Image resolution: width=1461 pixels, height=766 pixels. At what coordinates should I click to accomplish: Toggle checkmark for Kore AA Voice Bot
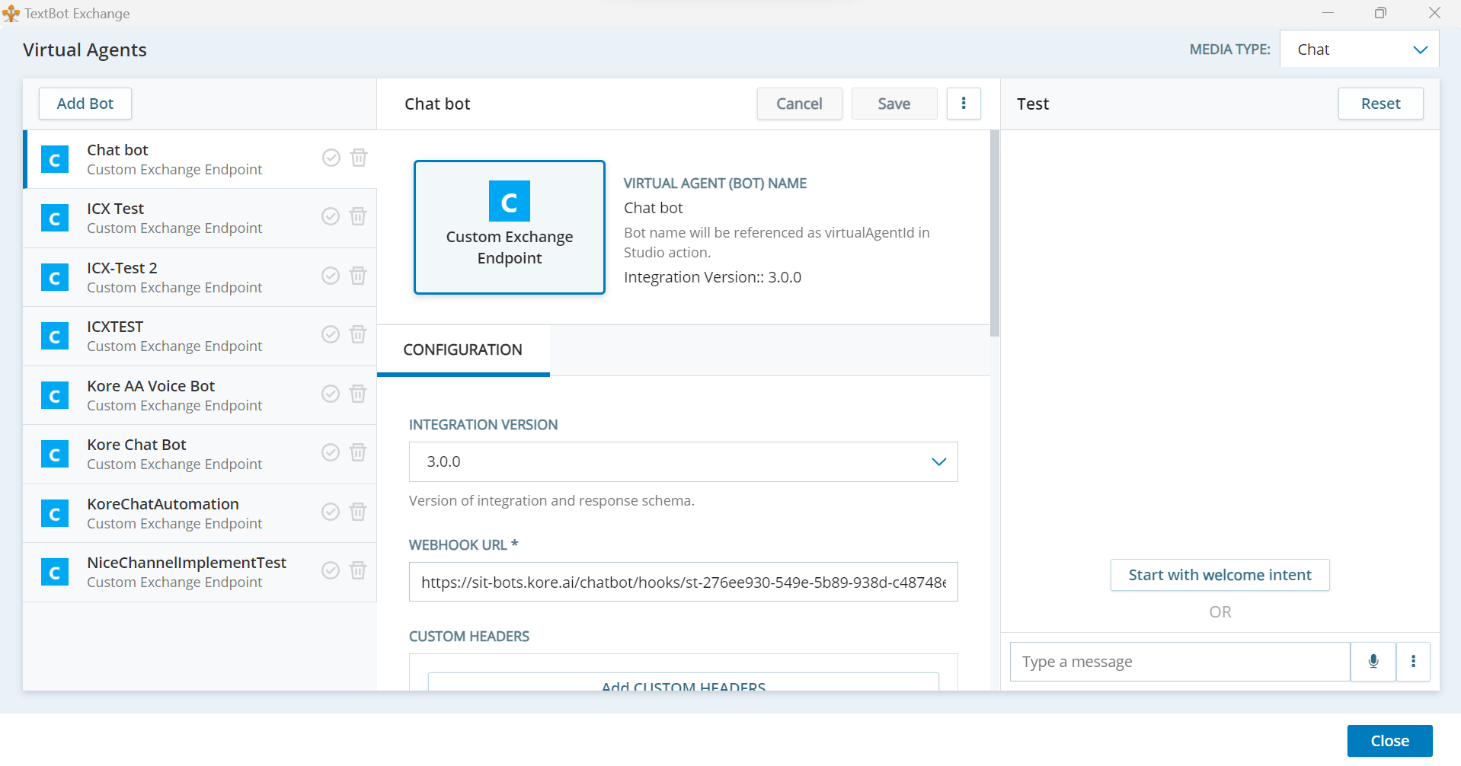tap(331, 394)
